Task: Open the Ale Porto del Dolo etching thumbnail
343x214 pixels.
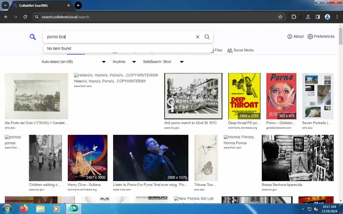Action: pos(36,96)
